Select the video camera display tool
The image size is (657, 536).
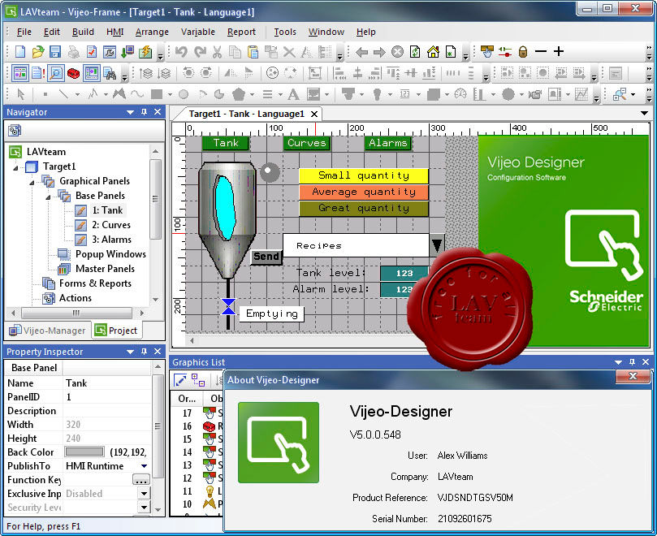click(535, 94)
